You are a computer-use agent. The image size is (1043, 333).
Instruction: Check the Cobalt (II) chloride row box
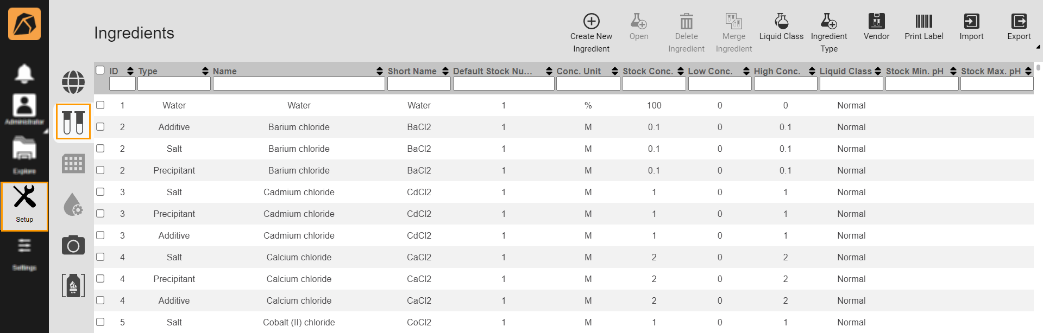(100, 322)
